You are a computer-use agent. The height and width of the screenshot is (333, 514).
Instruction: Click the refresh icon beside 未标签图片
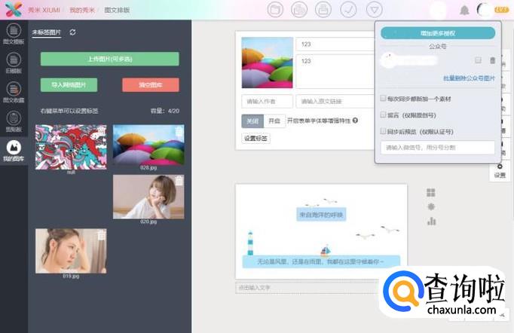(x=72, y=32)
